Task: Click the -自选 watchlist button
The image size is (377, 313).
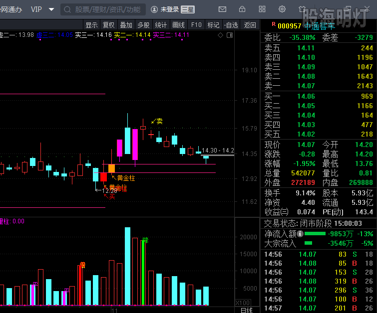Action: pos(231,25)
